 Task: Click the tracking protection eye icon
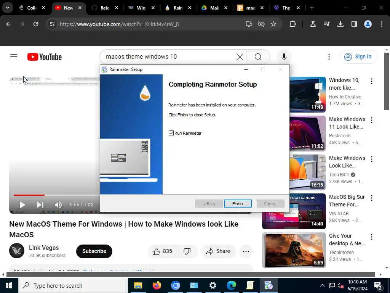(x=261, y=24)
